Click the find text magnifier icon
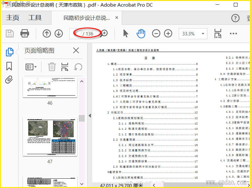 [x=104, y=34]
